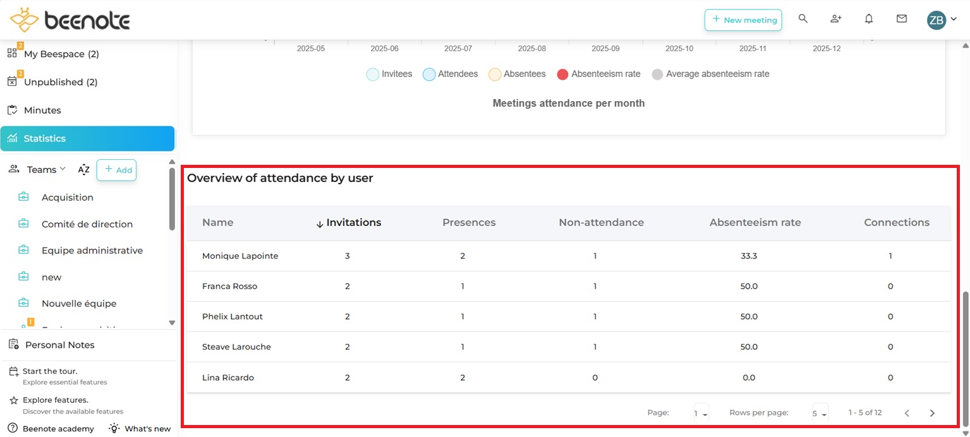Image resolution: width=970 pixels, height=437 pixels.
Task: Open the ZB profile menu
Action: (x=937, y=20)
